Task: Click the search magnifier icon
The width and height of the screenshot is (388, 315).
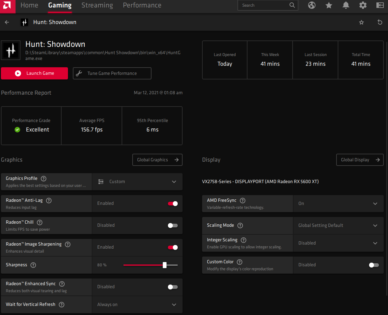Action: click(x=292, y=5)
